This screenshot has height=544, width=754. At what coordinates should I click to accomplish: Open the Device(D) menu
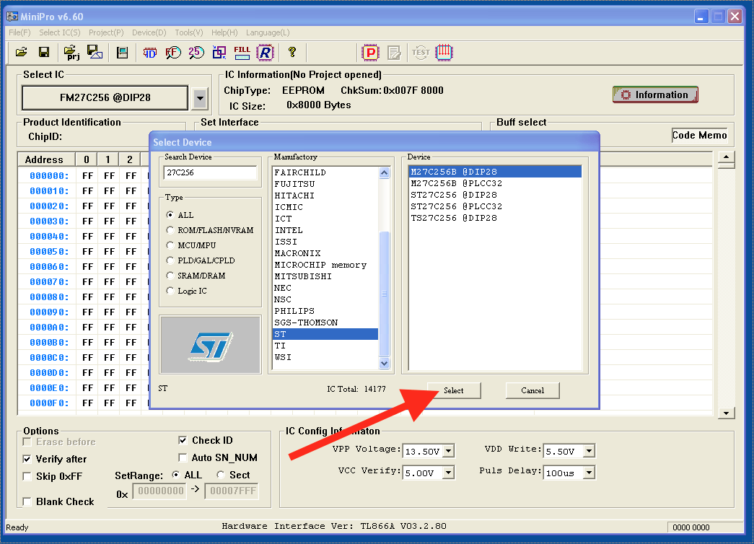(x=149, y=32)
